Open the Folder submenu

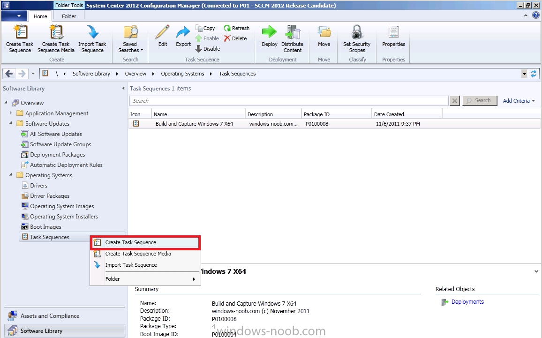click(x=145, y=279)
